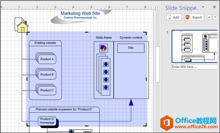Open the Slide Snippets pane dropdown menu

[x=203, y=7]
